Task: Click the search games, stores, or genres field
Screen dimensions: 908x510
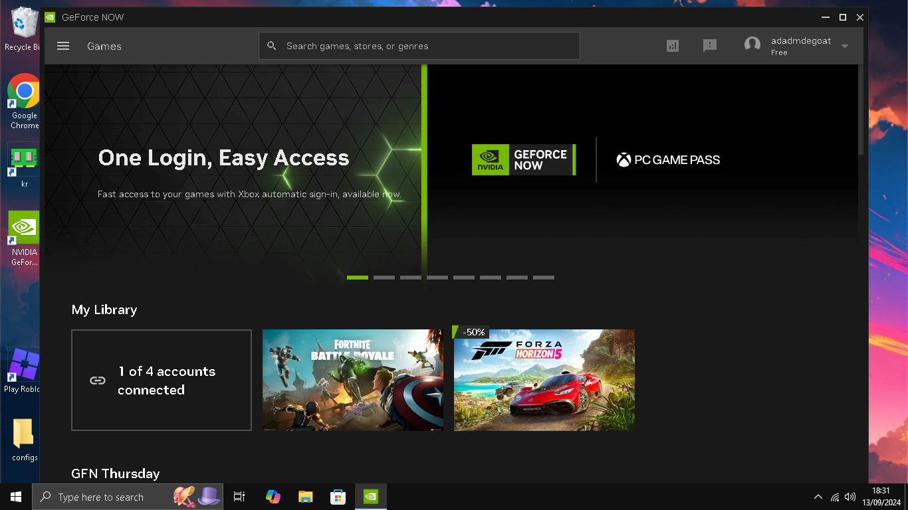Action: (419, 46)
